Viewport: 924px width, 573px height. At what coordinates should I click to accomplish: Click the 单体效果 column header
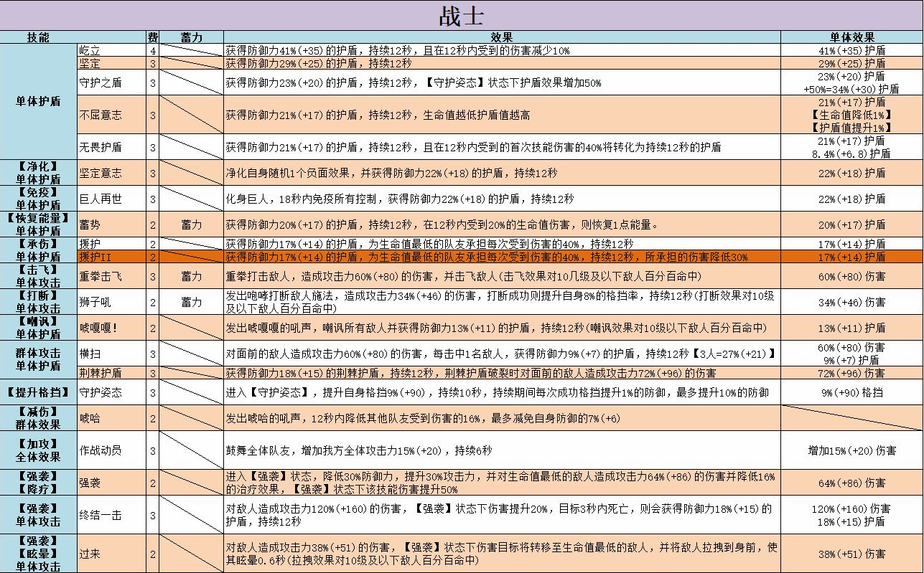click(852, 37)
